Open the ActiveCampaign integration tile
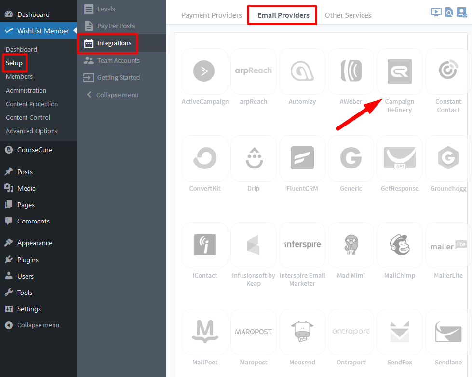This screenshot has height=377, width=472. (x=205, y=71)
